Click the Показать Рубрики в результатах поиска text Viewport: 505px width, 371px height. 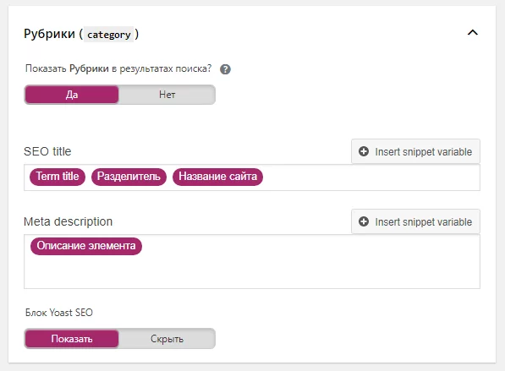click(x=118, y=68)
